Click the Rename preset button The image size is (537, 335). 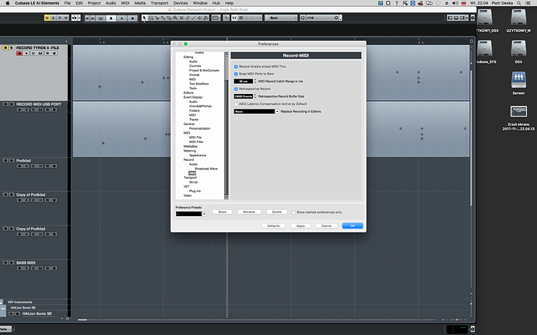point(249,212)
